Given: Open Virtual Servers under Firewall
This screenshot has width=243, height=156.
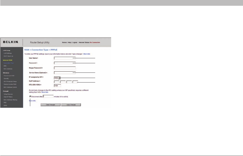Looking at the screenshot, I should click(x=8, y=94).
